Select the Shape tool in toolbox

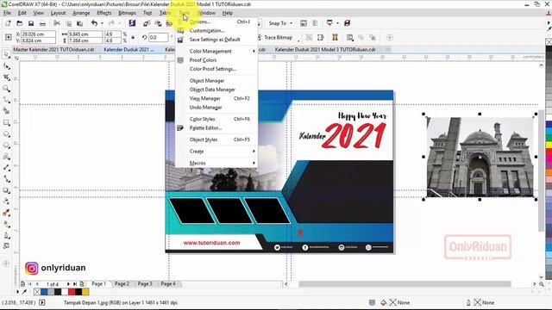pos(6,66)
